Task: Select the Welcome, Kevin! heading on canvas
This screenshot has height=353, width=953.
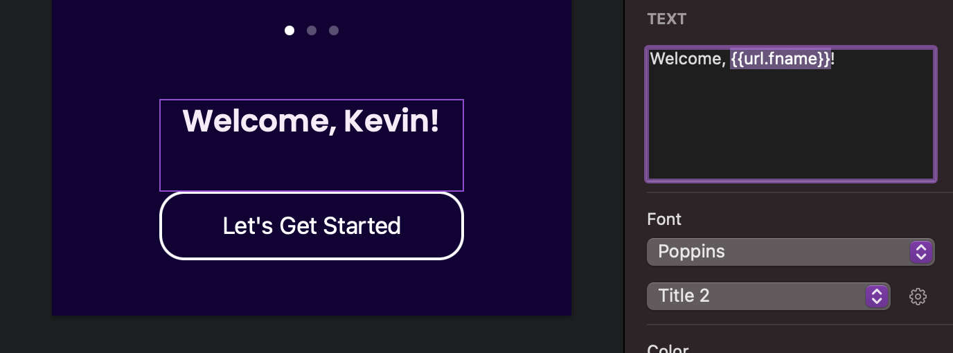Action: 311,120
